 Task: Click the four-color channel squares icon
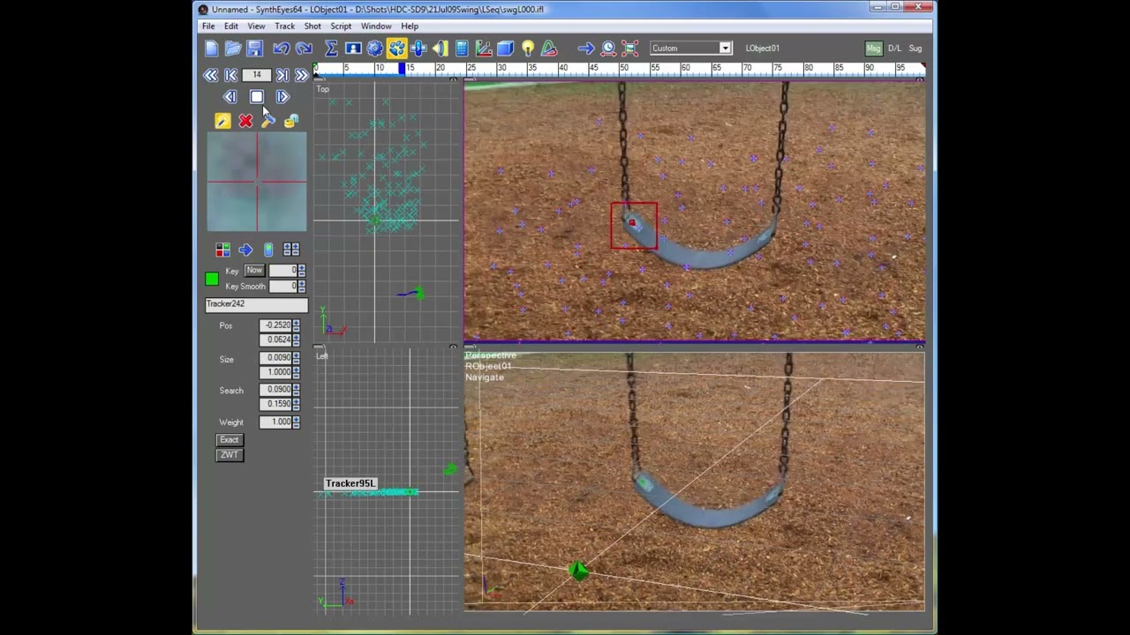point(222,250)
